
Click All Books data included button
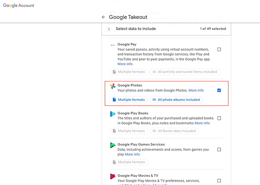[174, 131]
